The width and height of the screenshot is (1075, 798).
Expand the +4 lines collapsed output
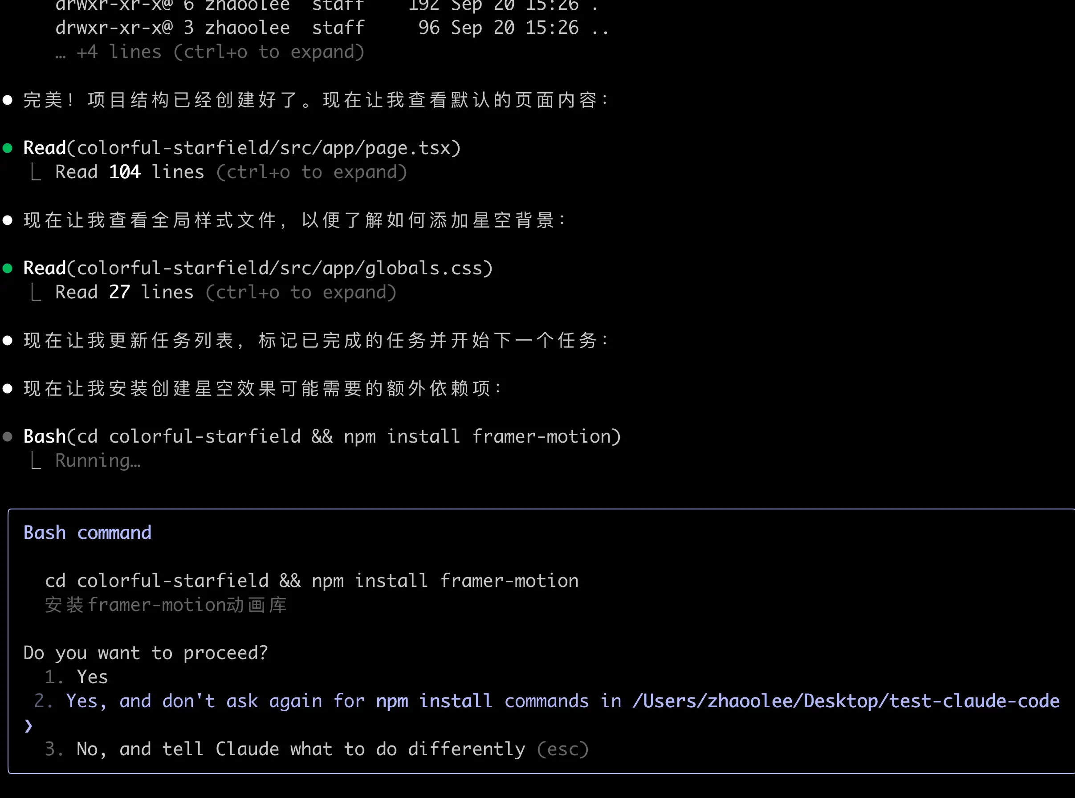click(210, 52)
